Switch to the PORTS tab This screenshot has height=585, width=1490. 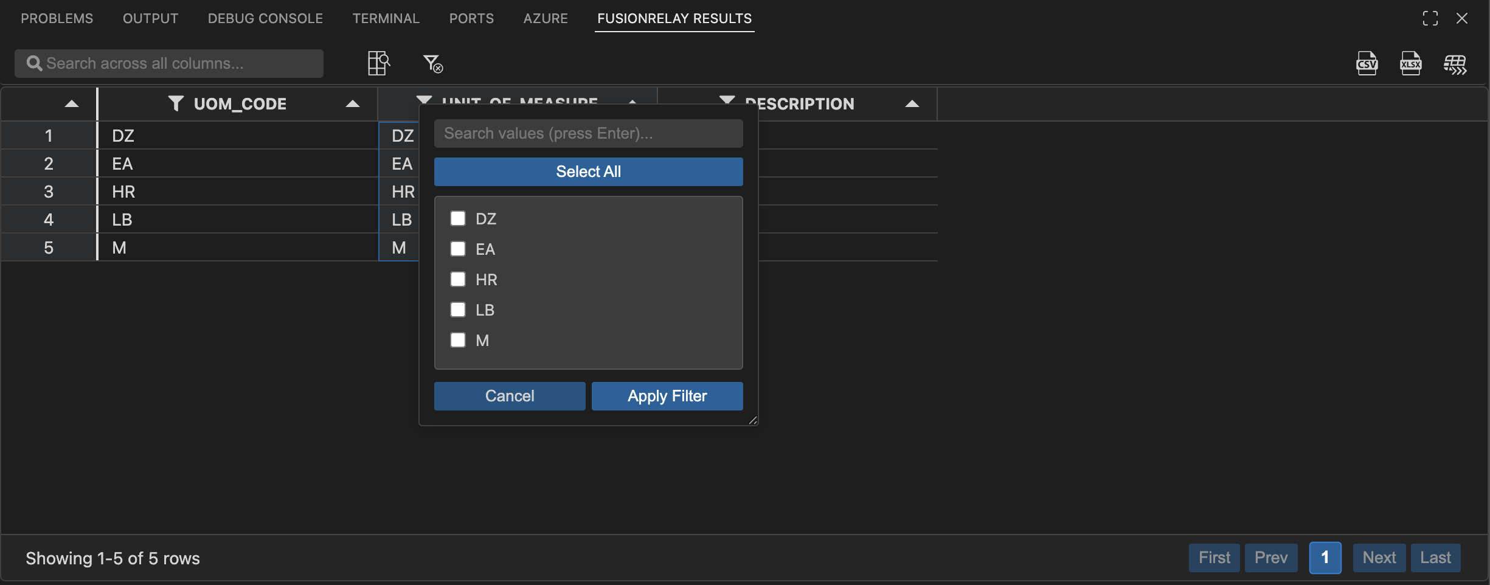pyautogui.click(x=471, y=18)
